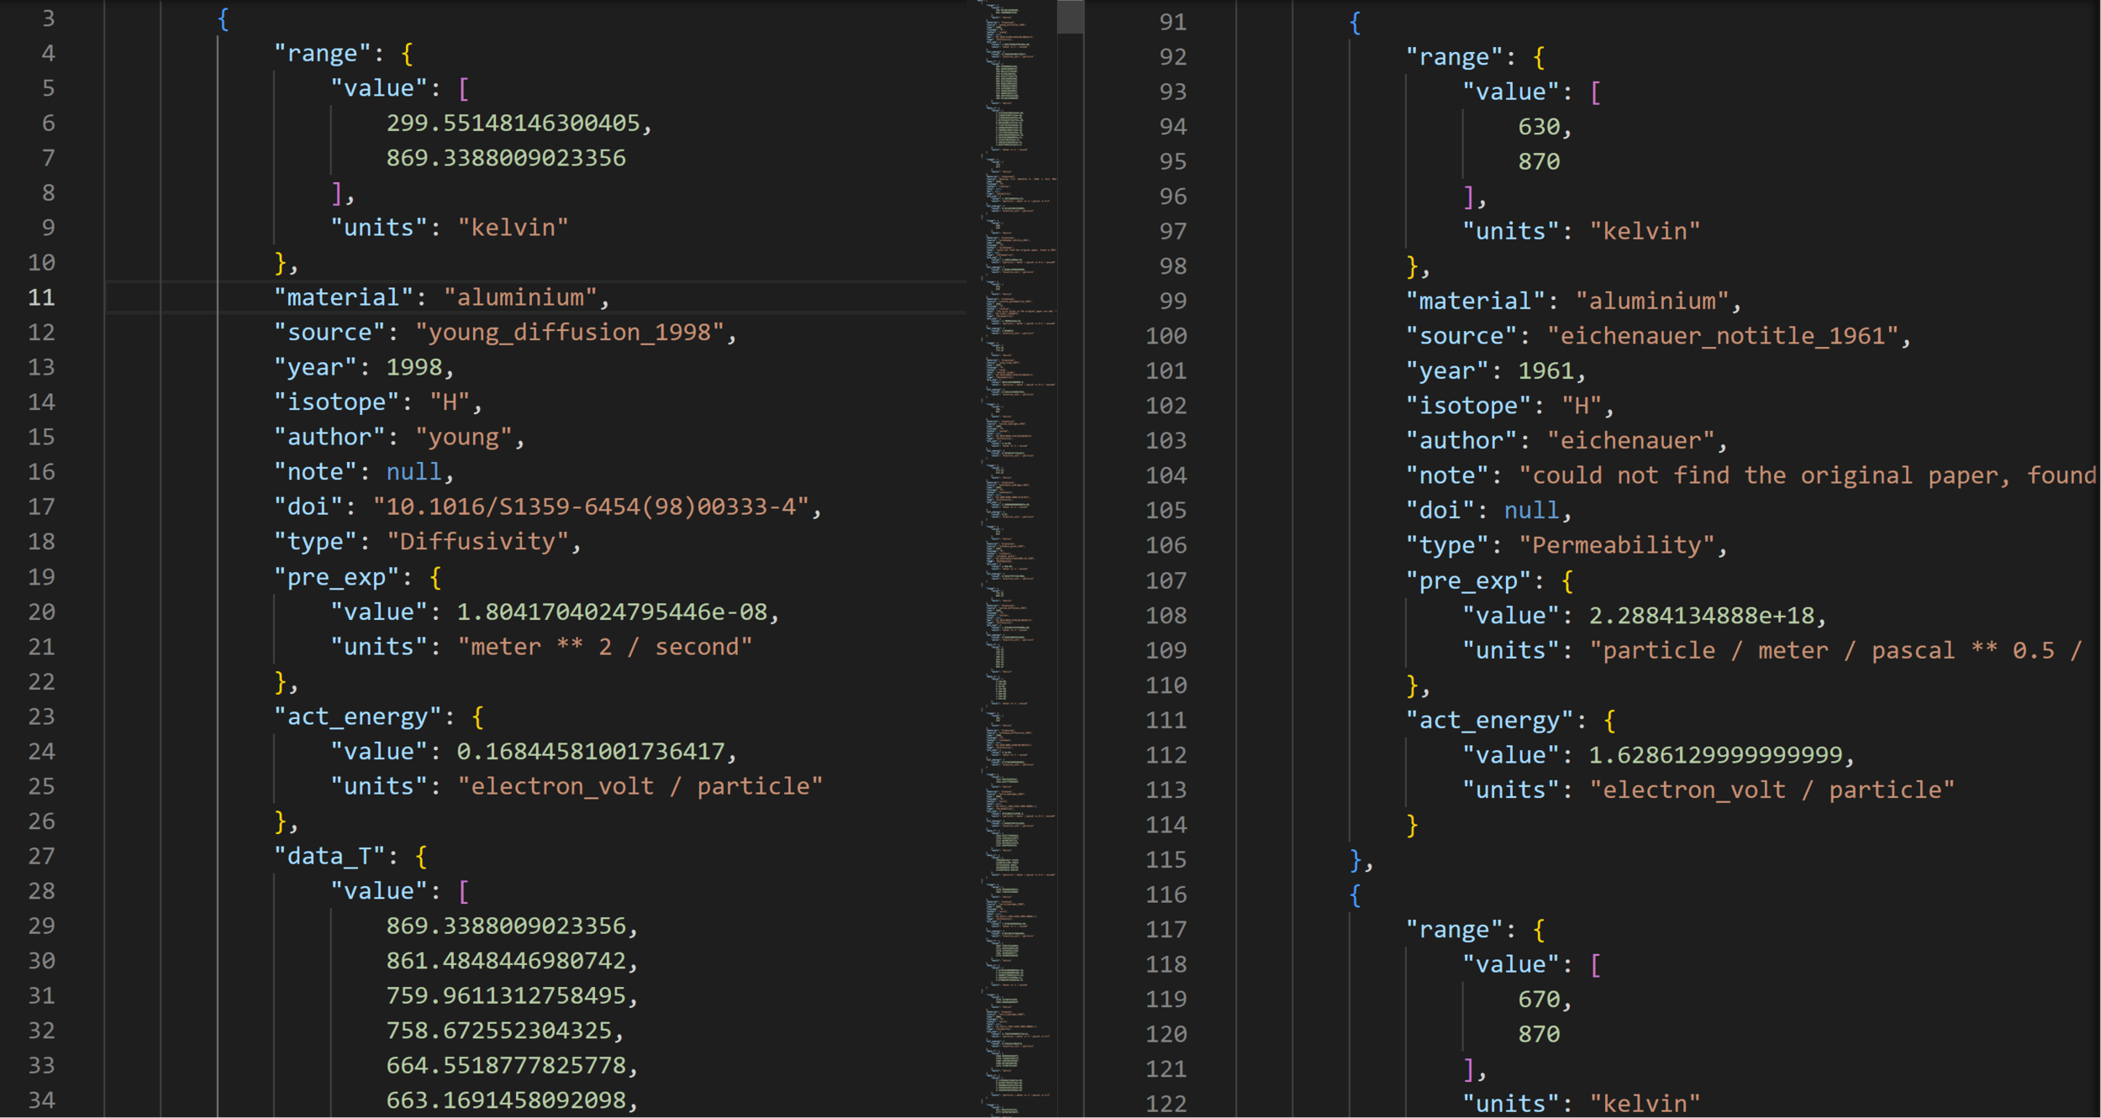Click line number 27 beside "data_T"

(x=41, y=856)
